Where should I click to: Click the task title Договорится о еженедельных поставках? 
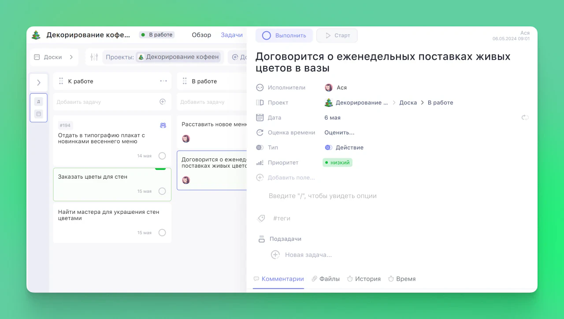pos(383,62)
